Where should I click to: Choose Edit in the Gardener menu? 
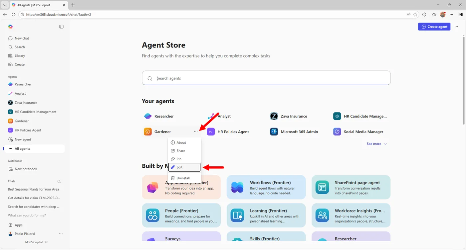184,167
